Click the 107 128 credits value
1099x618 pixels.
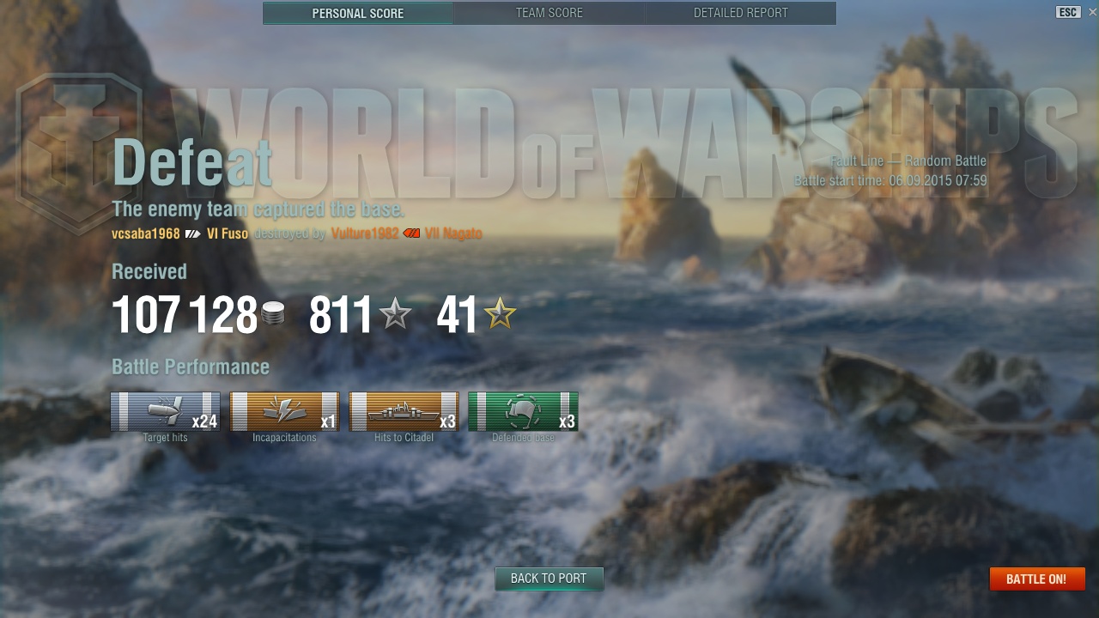185,315
